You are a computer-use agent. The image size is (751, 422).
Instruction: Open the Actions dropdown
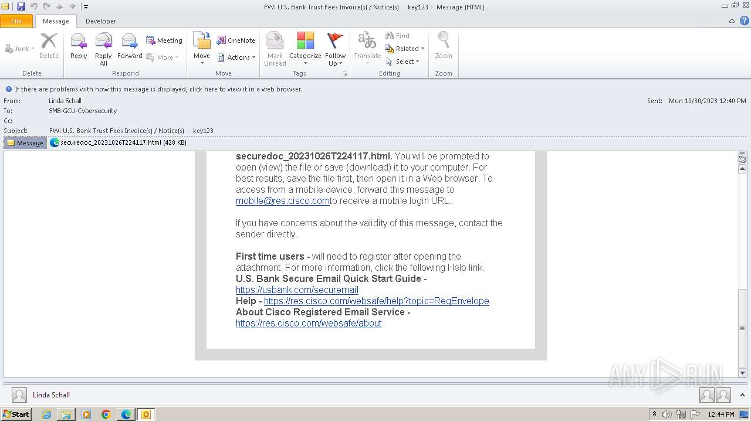click(236, 57)
